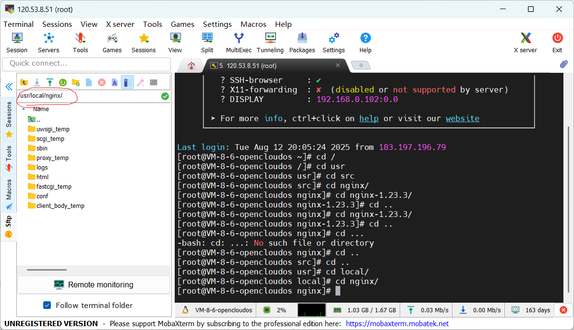Click the Tools toolbar icon
Viewport: 574px width, 330px height.
point(80,43)
